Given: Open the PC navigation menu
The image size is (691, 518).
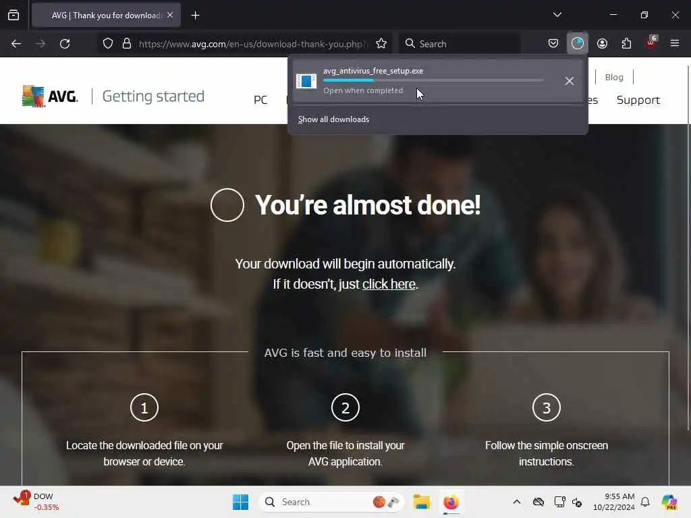Looking at the screenshot, I should tap(260, 100).
